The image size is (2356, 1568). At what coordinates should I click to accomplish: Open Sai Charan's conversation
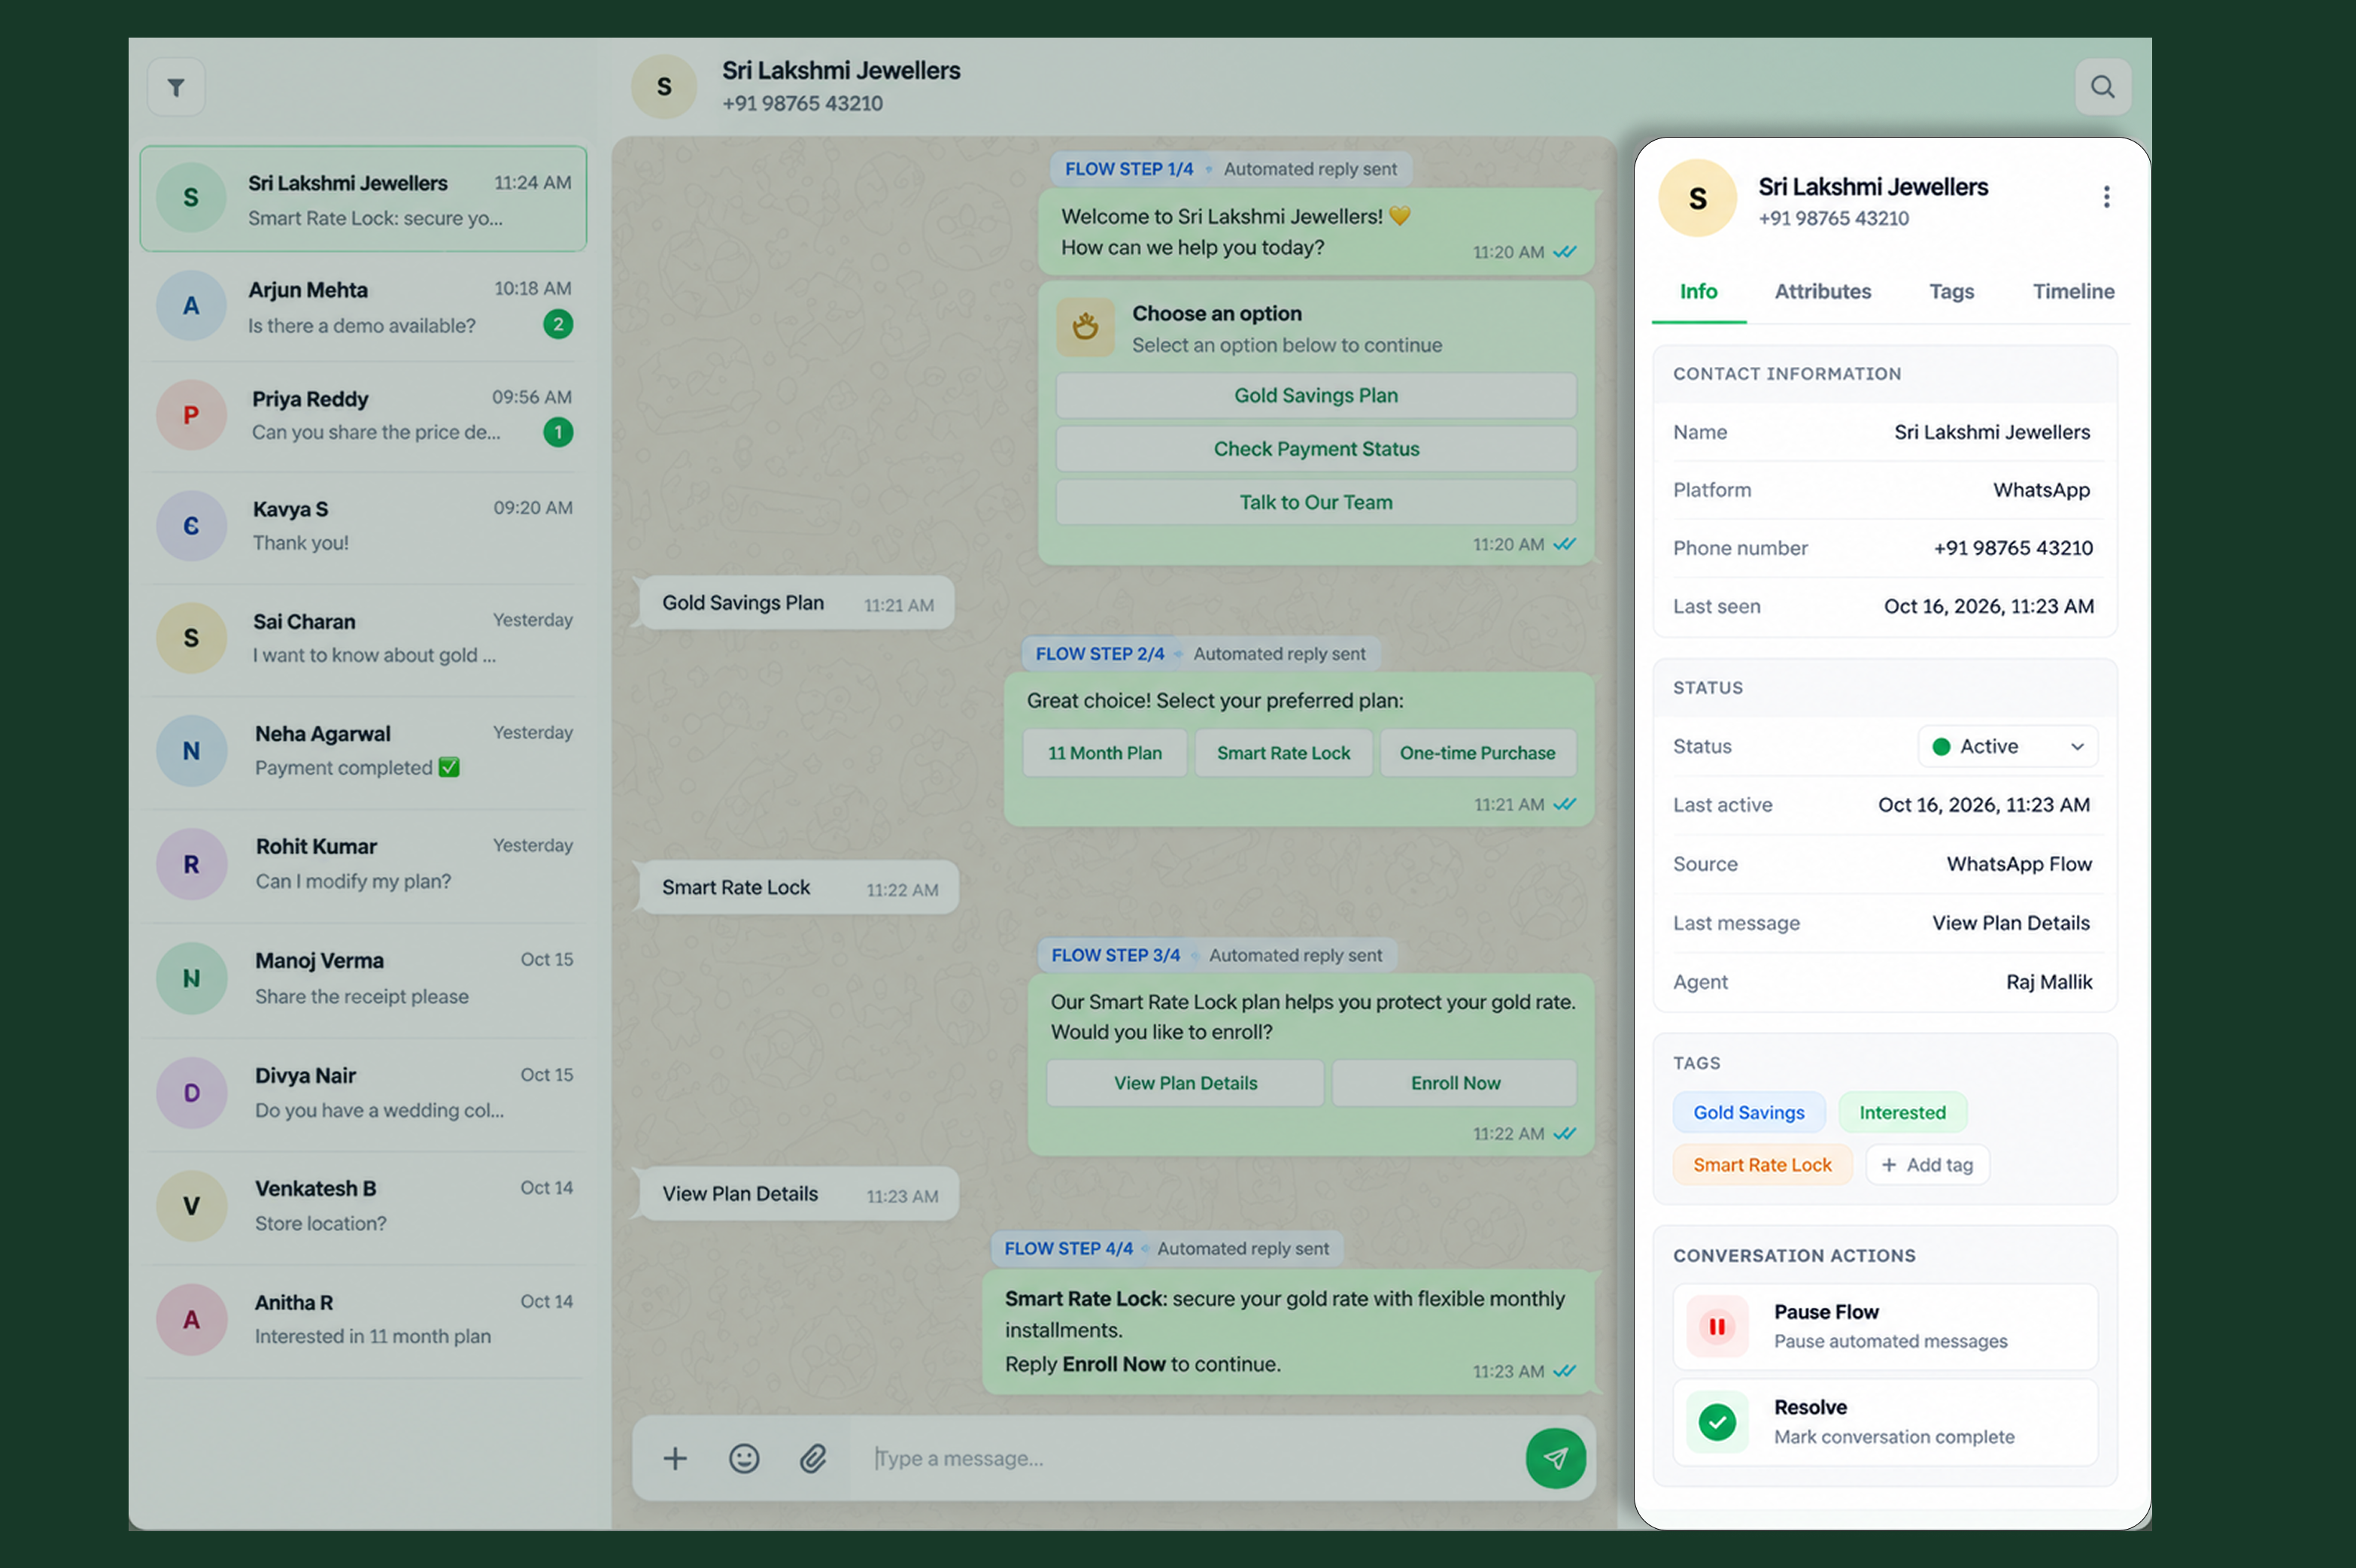[364, 638]
